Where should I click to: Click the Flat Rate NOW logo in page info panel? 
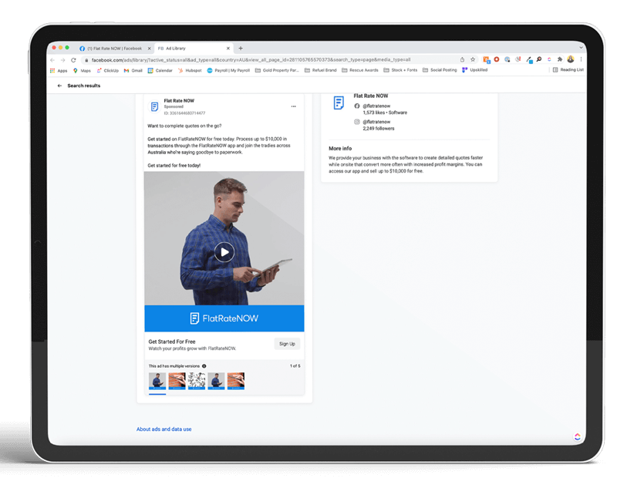click(339, 103)
